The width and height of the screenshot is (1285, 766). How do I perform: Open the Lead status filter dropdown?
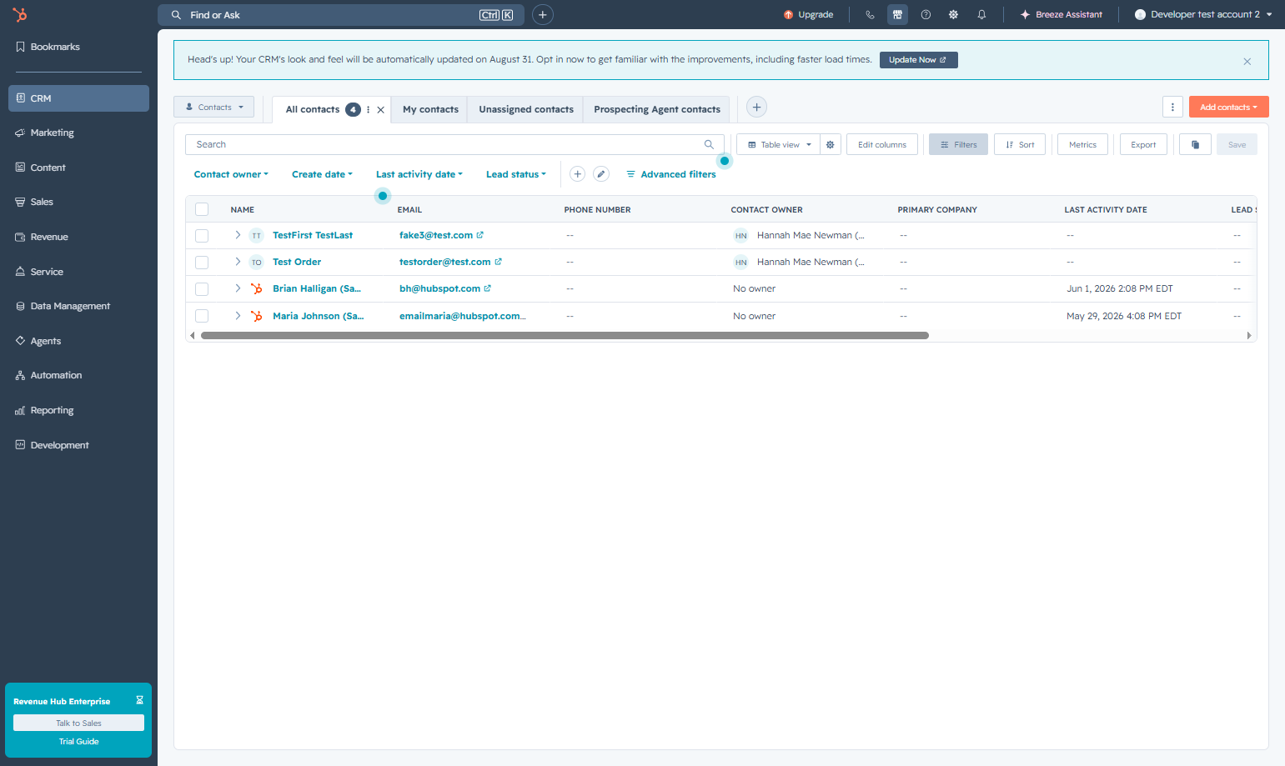515,174
